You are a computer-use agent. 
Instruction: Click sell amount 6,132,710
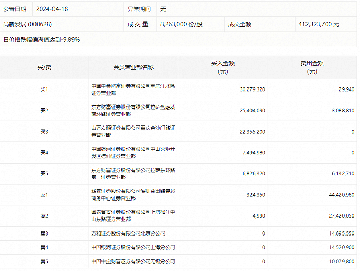343,173
